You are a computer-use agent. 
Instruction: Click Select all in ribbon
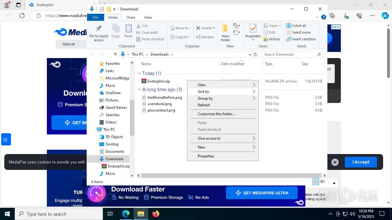tap(296, 26)
